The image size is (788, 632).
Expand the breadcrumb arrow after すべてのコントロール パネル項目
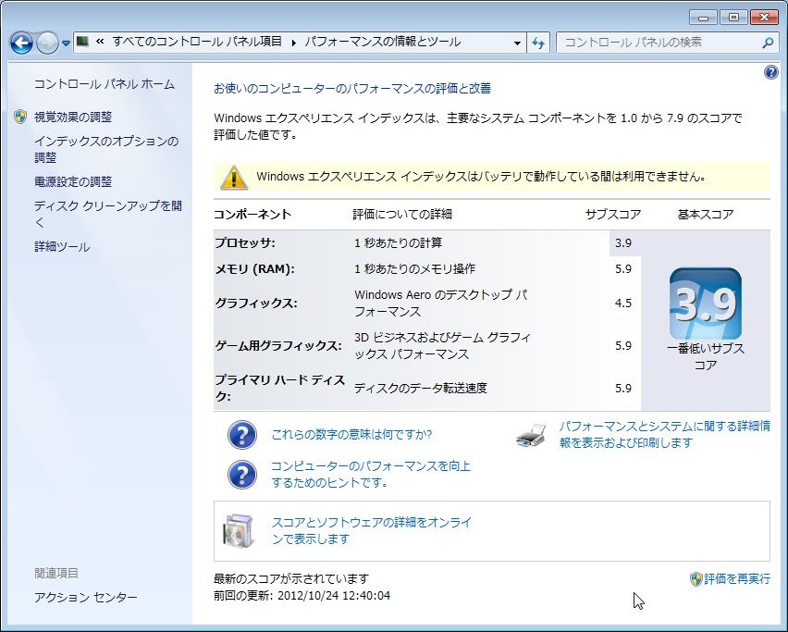click(x=293, y=43)
